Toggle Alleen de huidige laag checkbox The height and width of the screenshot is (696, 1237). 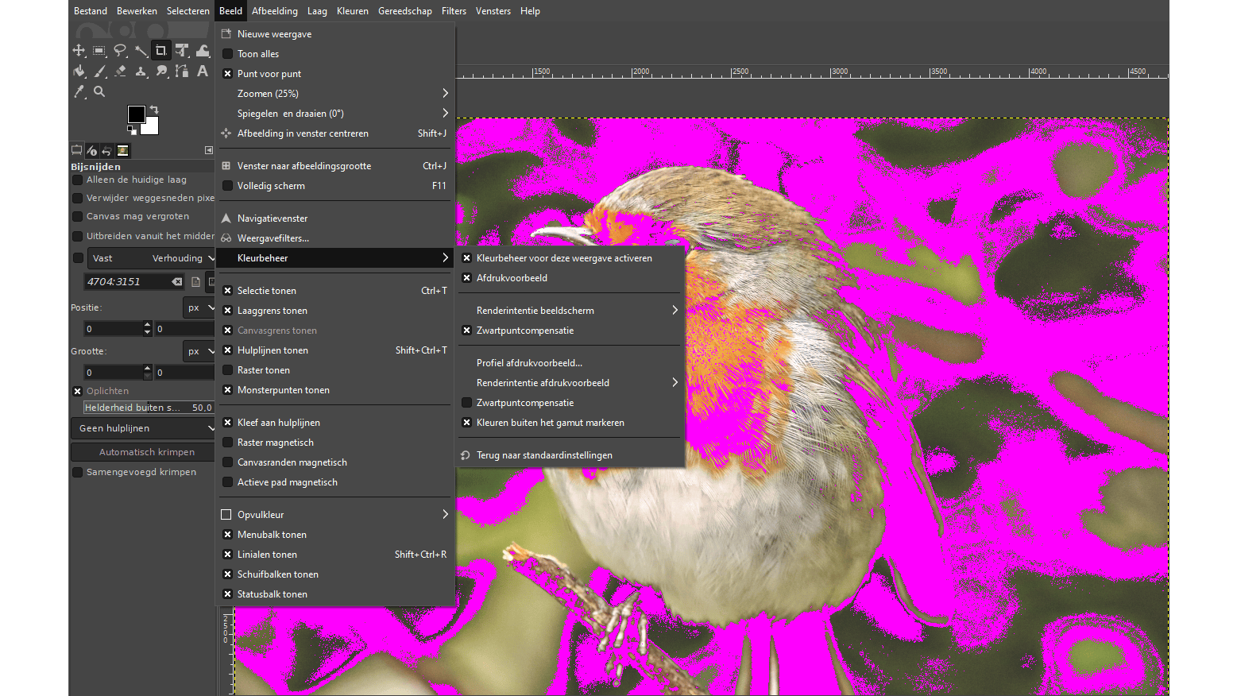tap(78, 180)
